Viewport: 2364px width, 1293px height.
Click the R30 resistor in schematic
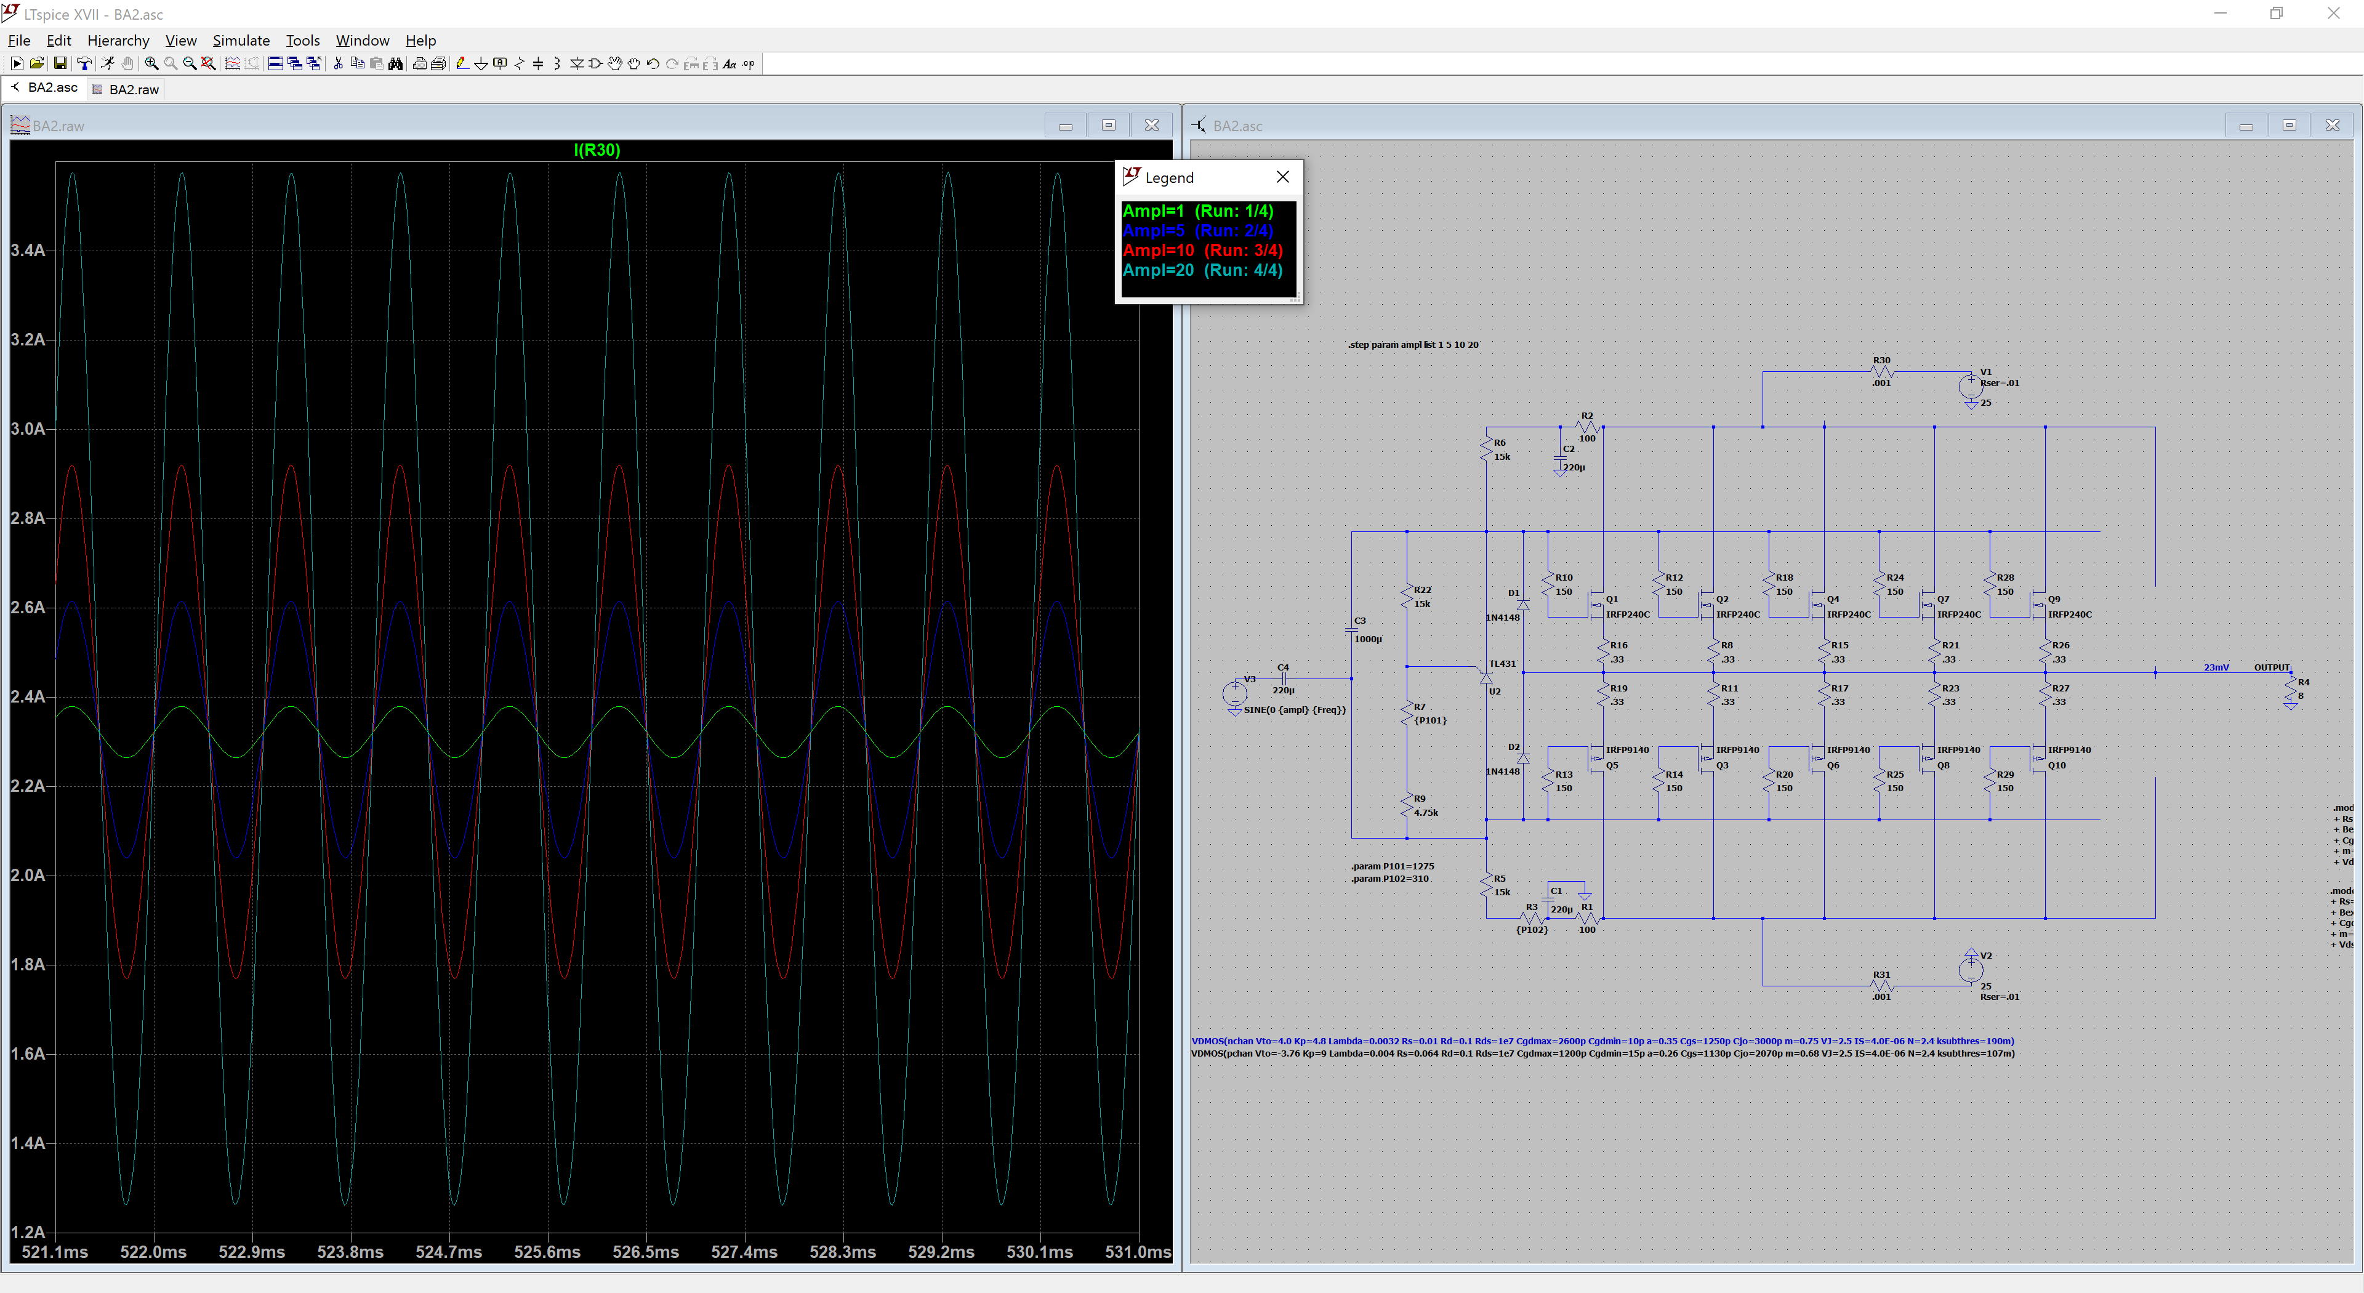(x=1882, y=372)
